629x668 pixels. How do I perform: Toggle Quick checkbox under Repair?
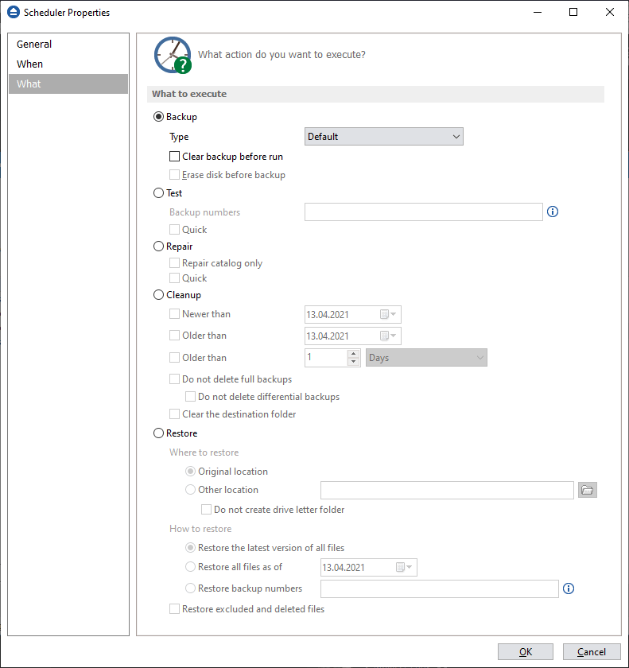coord(174,278)
